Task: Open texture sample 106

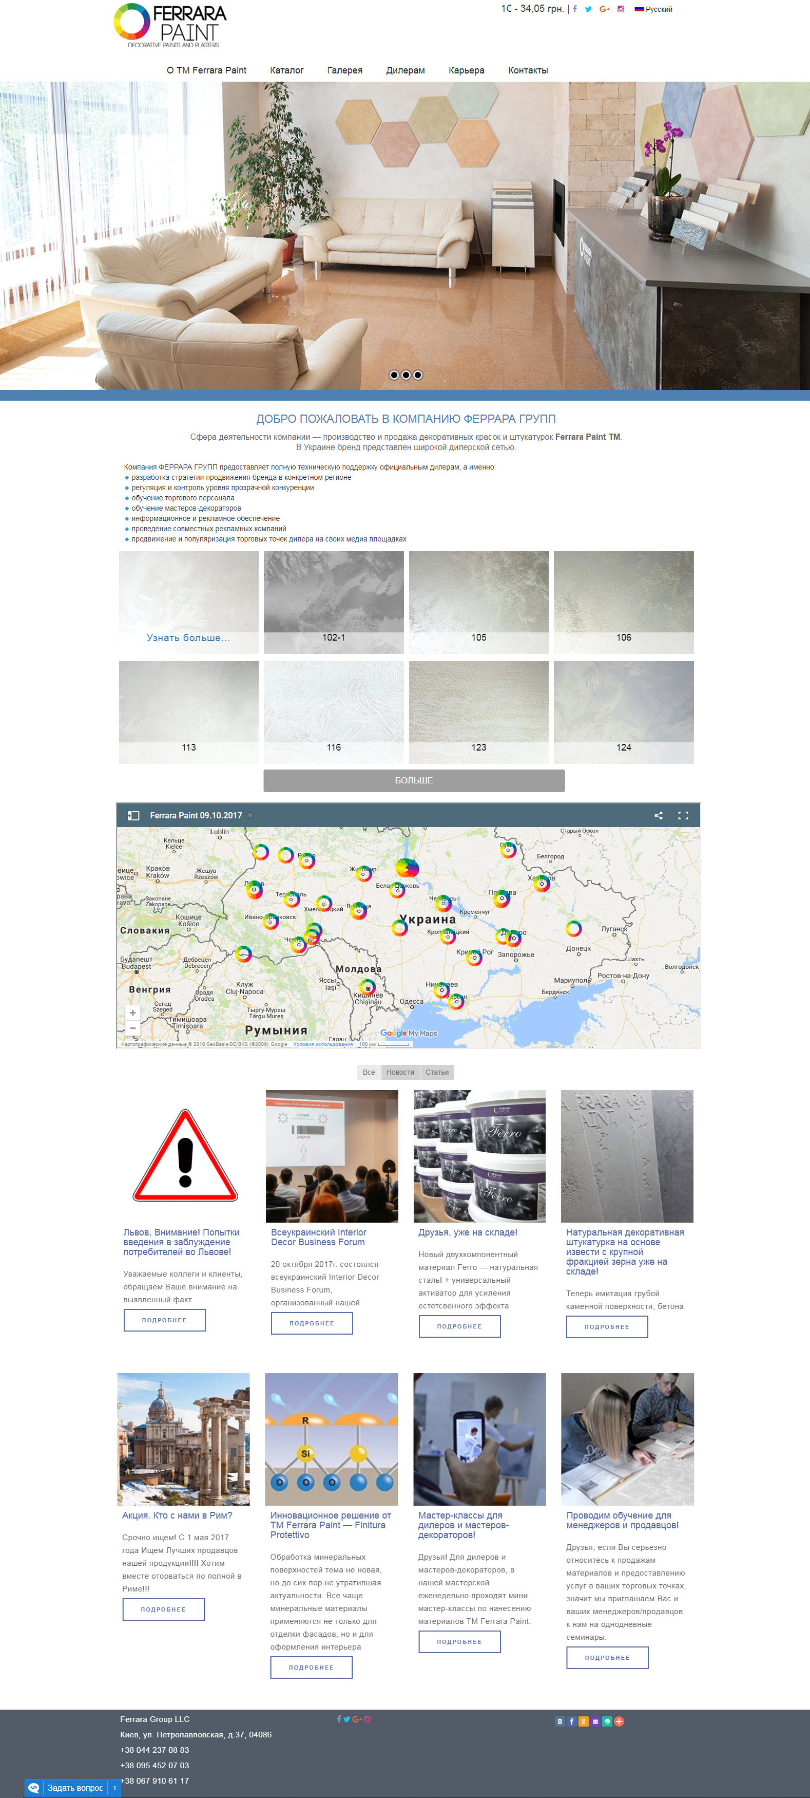Action: 624,603
